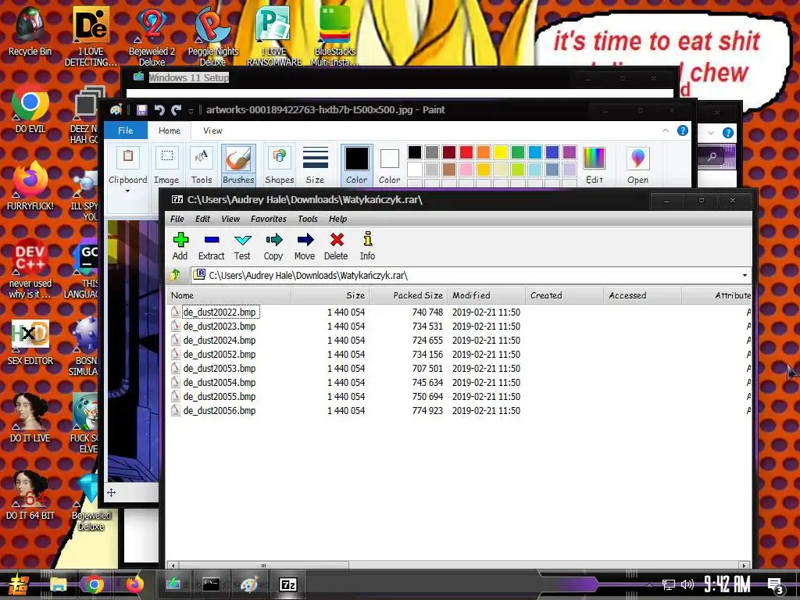This screenshot has width=800, height=600.
Task: Click the Add button in 7-Zip toolbar
Action: pyautogui.click(x=180, y=246)
